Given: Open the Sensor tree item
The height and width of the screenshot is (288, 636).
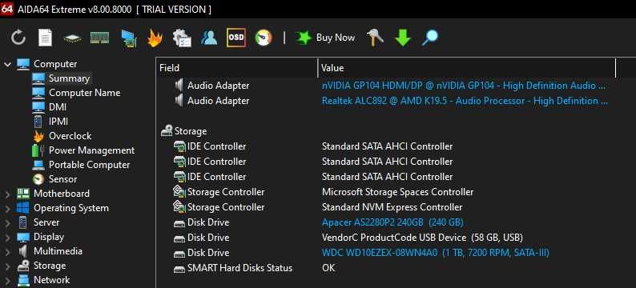Looking at the screenshot, I should click(62, 179).
